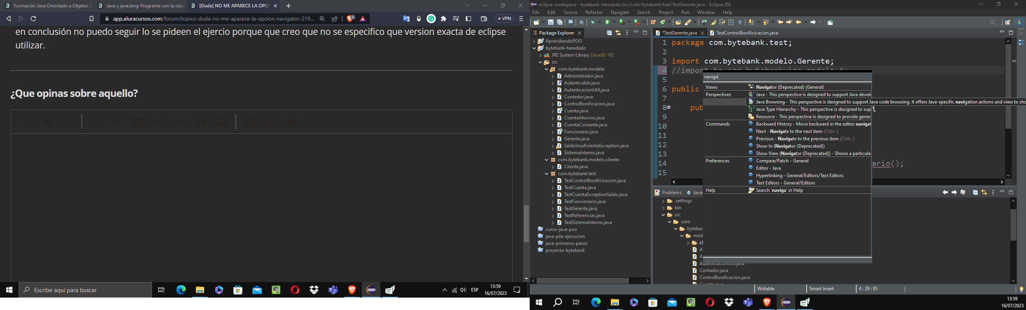Click the browser reload button
Screen dimensions: 1026x310
34,19
